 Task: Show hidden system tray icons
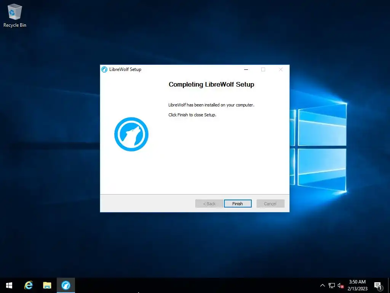coord(322,285)
